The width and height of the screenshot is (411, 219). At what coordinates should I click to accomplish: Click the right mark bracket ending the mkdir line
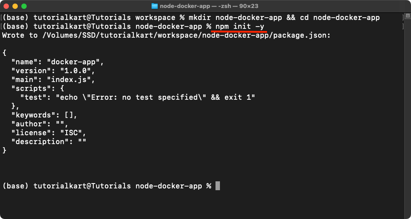(403, 18)
